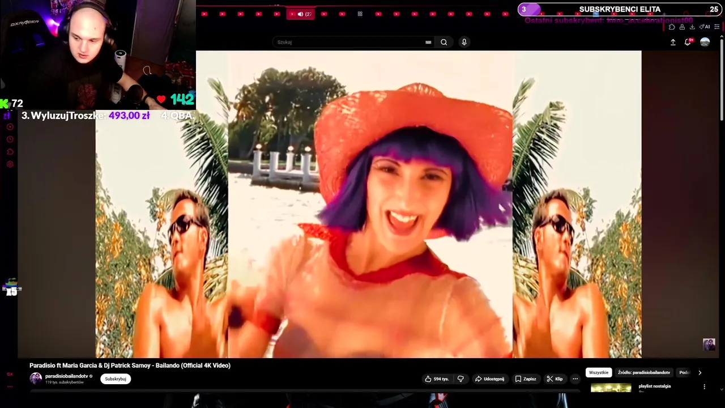Click the Subskrybuj button
Screen dimensions: 725x408
click(116, 379)
